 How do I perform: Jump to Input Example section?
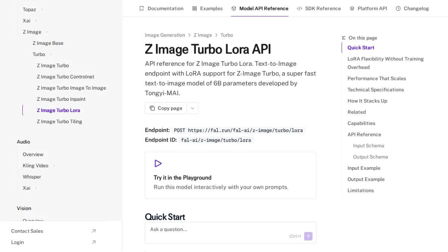[x=364, y=168]
